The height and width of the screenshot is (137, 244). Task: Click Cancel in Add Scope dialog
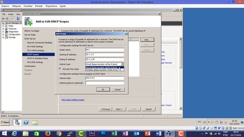(x=118, y=89)
